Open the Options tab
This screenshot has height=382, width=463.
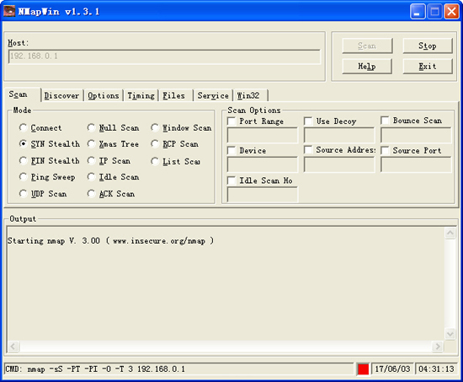[x=104, y=95]
